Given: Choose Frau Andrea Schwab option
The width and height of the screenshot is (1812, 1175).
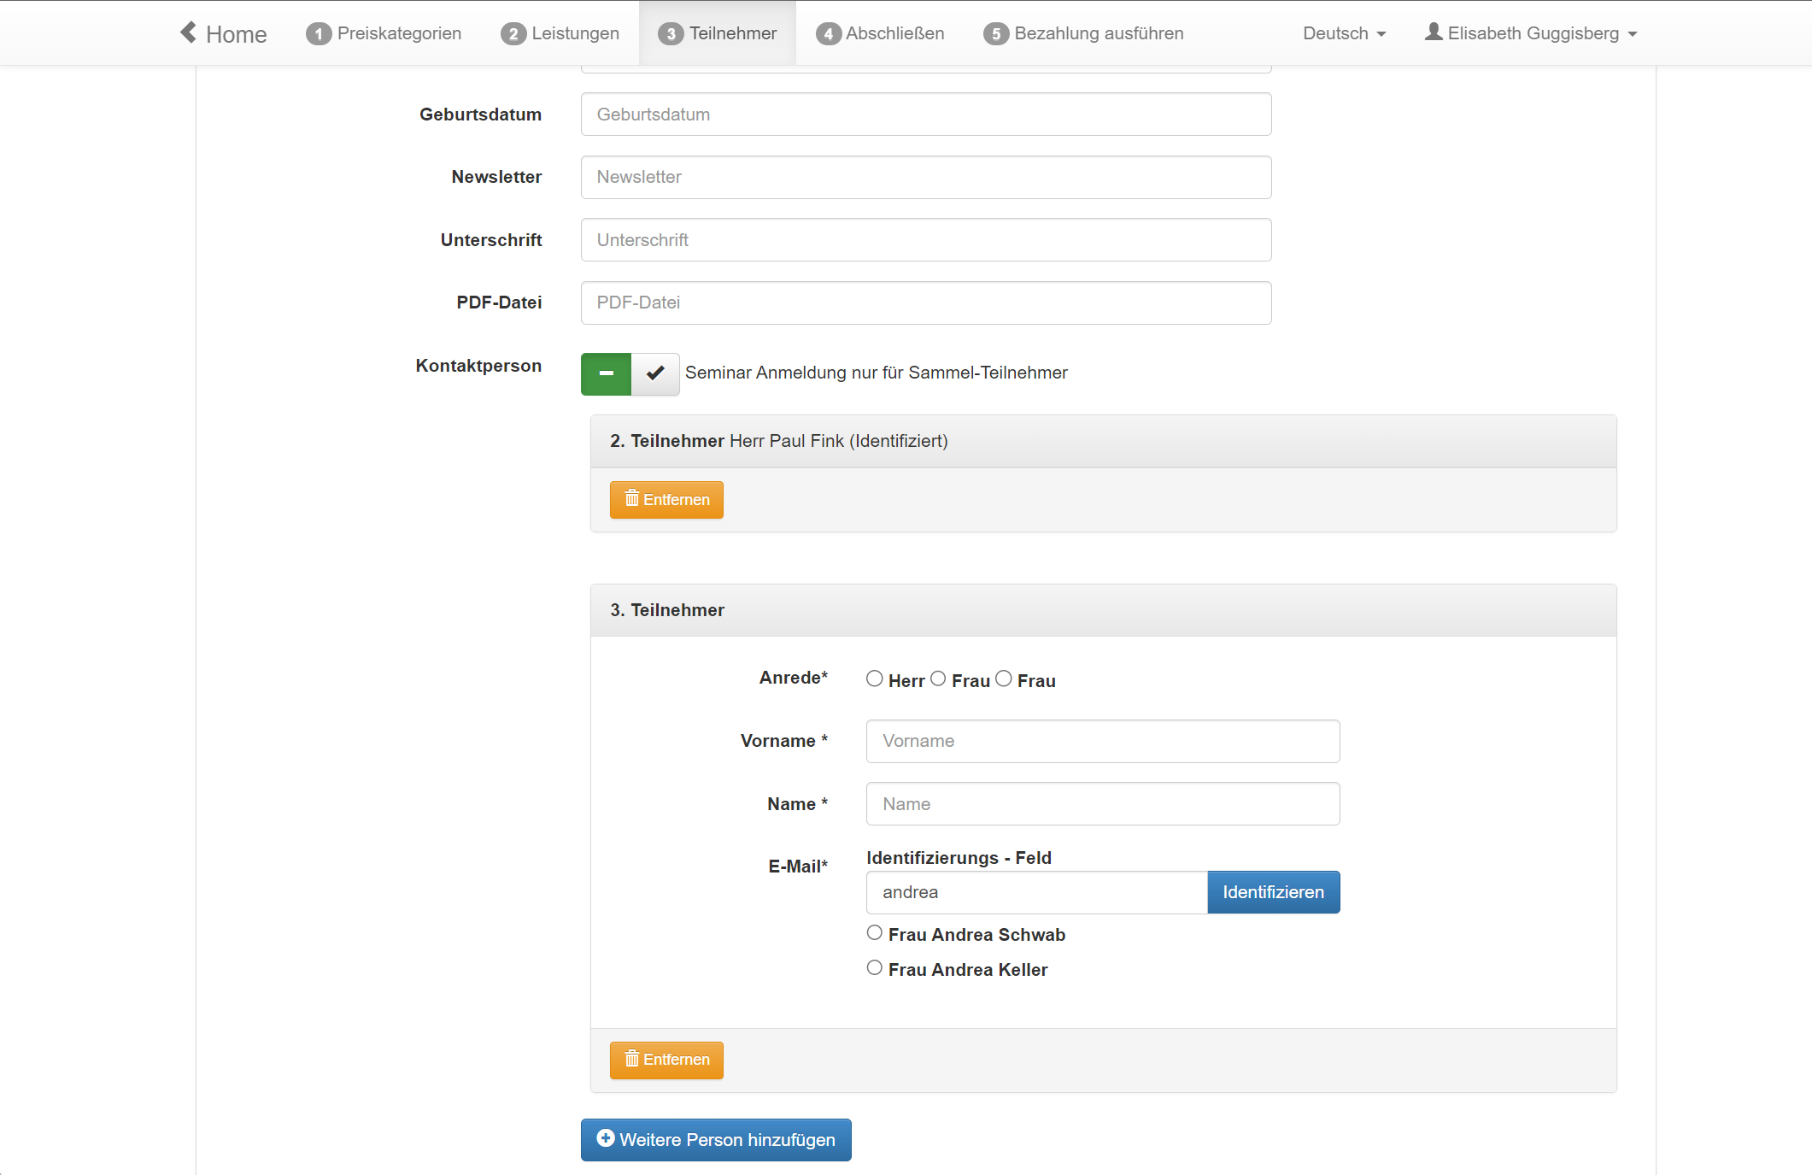Looking at the screenshot, I should click(x=874, y=933).
